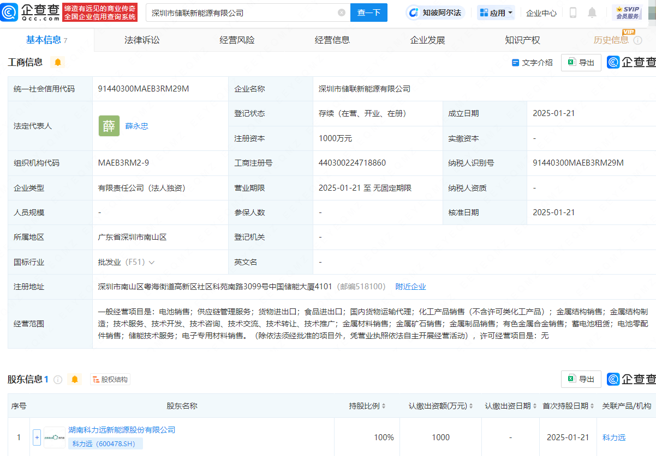Open the phone app icon in header
Screen dimensions: 656x456
coord(573,13)
